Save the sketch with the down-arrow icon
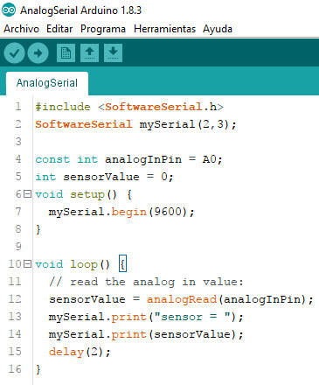Screen dimensions: 319x385 [113, 52]
